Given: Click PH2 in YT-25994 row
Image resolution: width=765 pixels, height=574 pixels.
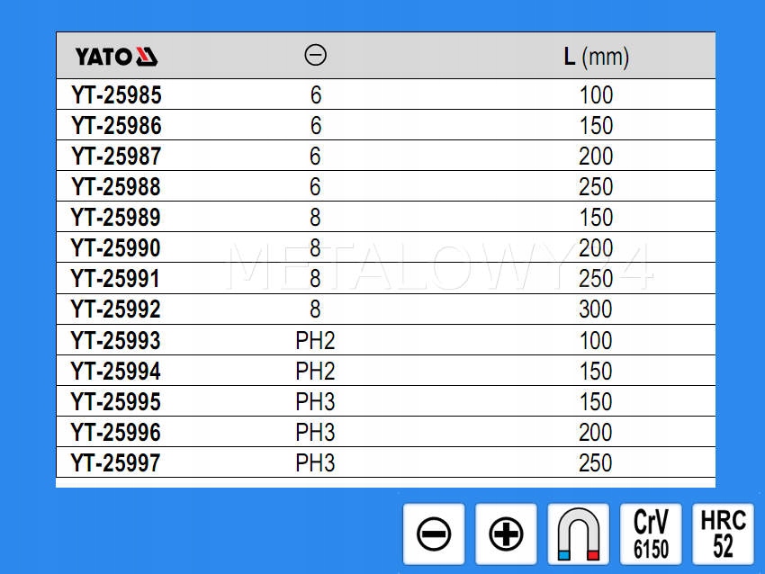Looking at the screenshot, I should [315, 372].
